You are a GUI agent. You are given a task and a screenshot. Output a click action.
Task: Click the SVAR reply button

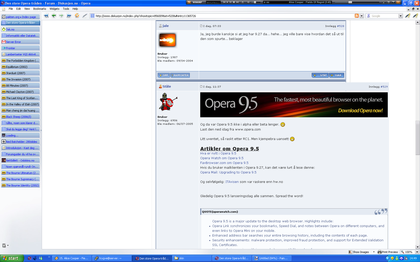(336, 75)
